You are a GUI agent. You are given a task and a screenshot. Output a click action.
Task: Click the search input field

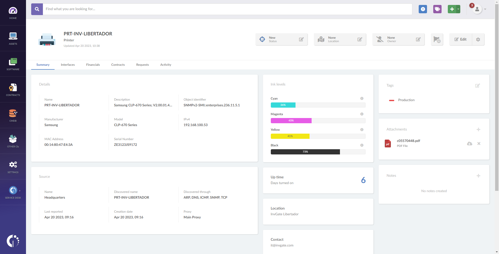pyautogui.click(x=227, y=9)
